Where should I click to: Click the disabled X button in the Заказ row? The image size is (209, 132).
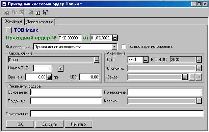pos(199,77)
